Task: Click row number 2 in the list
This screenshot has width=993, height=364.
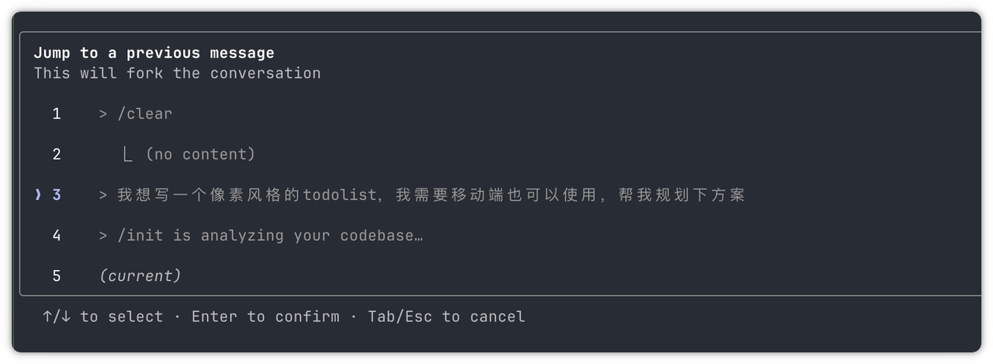Action: 57,154
